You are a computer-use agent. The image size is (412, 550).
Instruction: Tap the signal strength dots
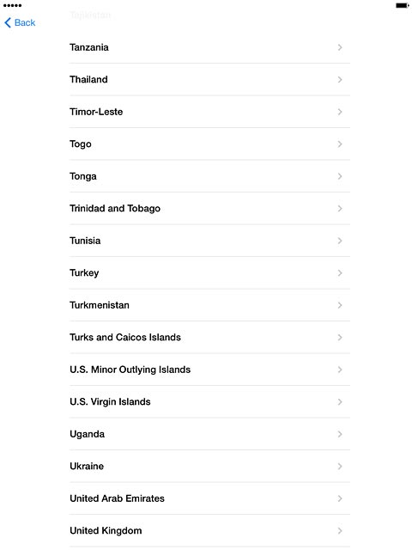click(x=12, y=5)
